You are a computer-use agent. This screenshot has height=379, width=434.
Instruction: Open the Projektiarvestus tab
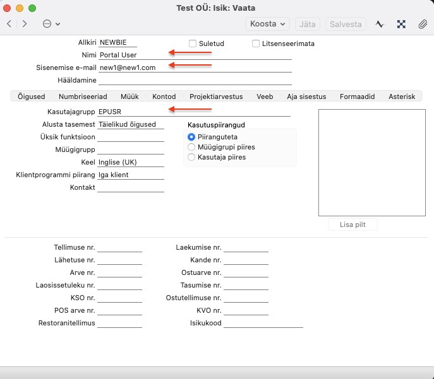click(x=216, y=96)
